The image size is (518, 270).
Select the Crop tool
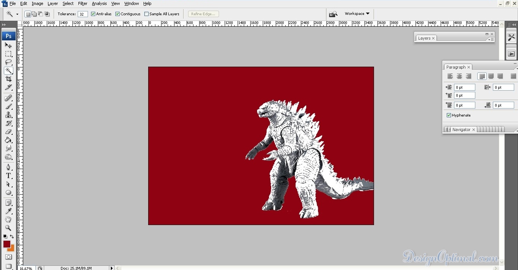click(x=8, y=79)
